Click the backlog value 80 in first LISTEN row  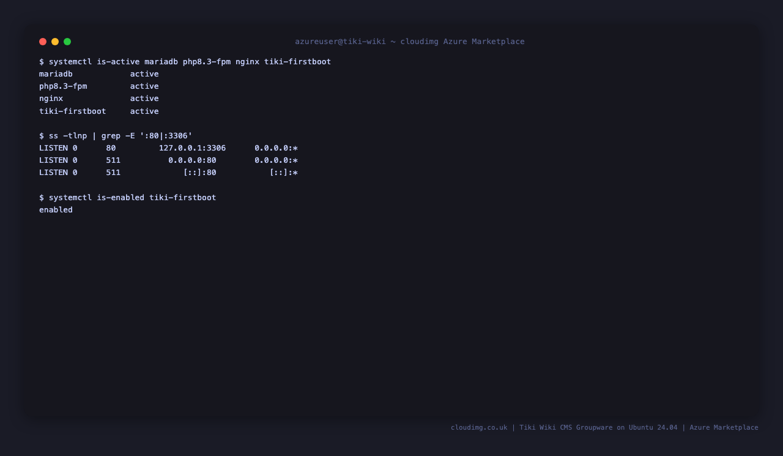[111, 148]
